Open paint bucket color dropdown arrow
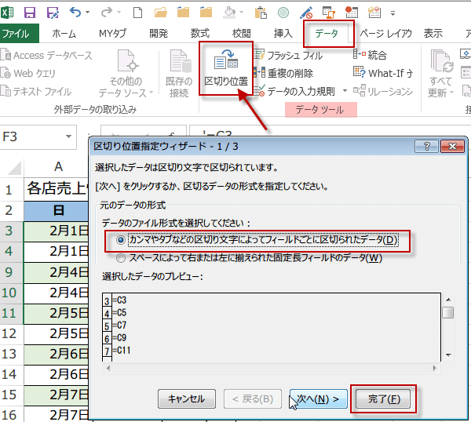Viewport: 471px width, 422px height. coord(242,13)
